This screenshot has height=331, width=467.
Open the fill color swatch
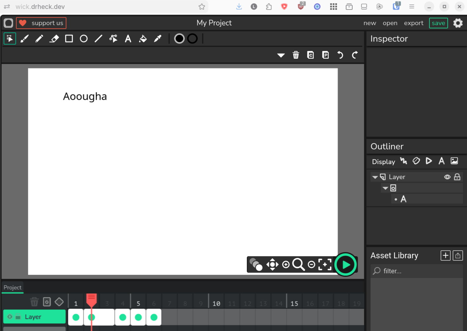click(x=179, y=39)
